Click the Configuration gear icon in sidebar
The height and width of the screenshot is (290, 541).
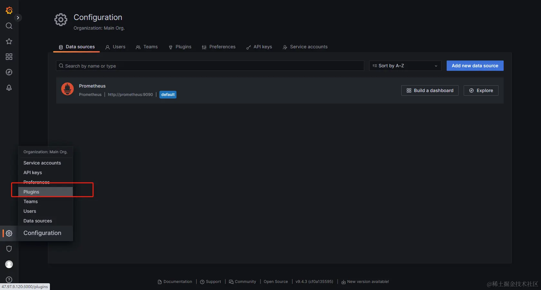[x=9, y=233]
